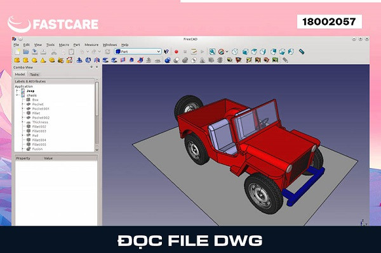Image resolution: width=381 pixels, height=253 pixels.
Task: Start macro recording with the red dot
Action: (177, 51)
